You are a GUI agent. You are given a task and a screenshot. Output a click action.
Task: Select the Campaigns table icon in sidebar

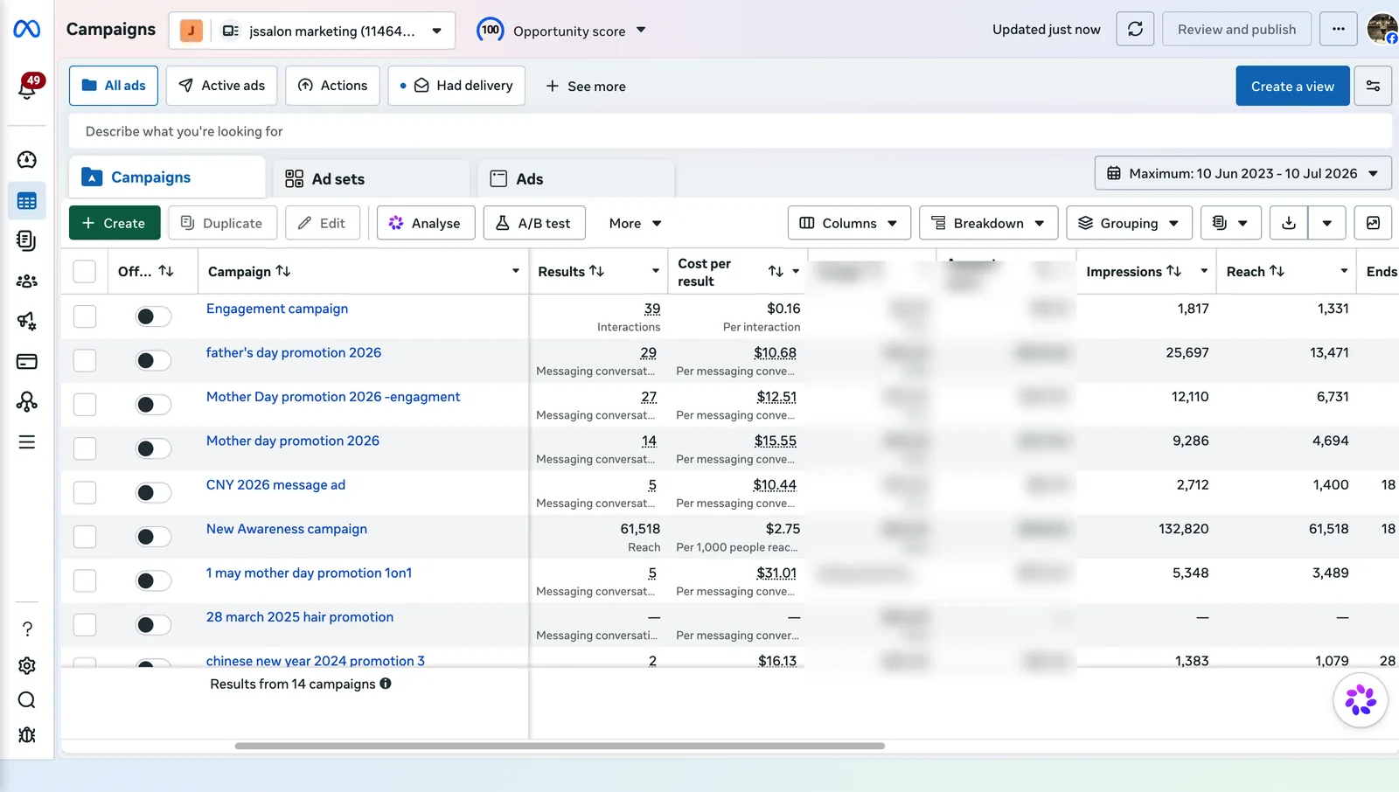coord(27,201)
